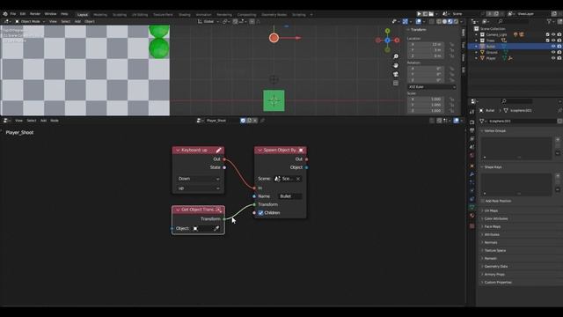
Task: Open Modifiers wrench properties tab
Action: point(472,174)
